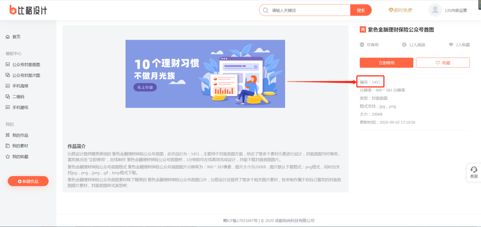Click the 模板中心 section label

pos(13,54)
